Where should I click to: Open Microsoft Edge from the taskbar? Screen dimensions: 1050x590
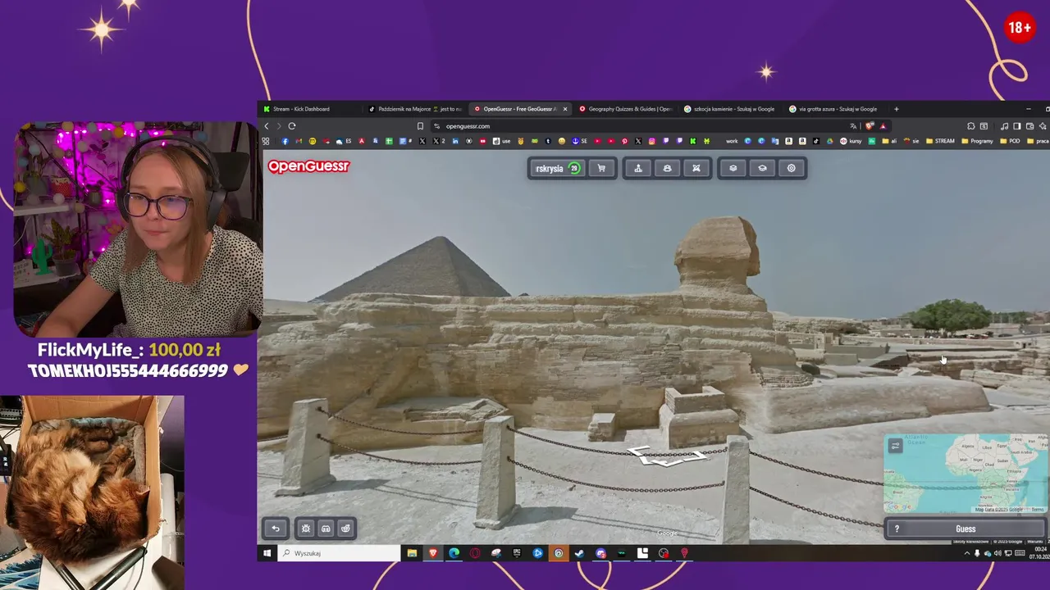click(454, 553)
